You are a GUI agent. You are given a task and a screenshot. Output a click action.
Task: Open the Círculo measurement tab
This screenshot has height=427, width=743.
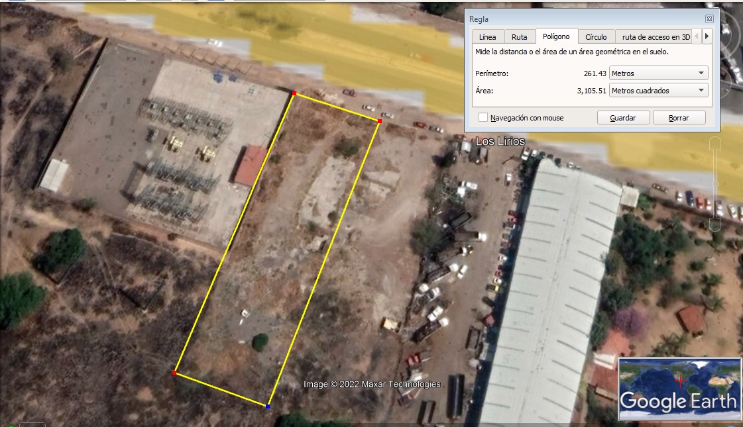click(596, 37)
